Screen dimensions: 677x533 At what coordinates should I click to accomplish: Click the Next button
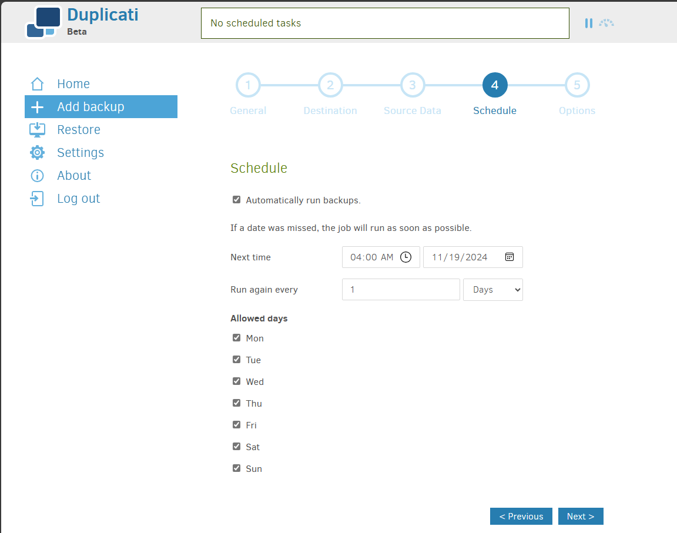581,516
